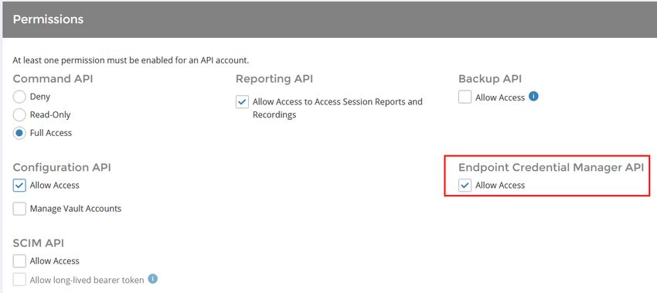Click the info icon next to Backup API Allow Access
The width and height of the screenshot is (657, 293).
pyautogui.click(x=533, y=97)
